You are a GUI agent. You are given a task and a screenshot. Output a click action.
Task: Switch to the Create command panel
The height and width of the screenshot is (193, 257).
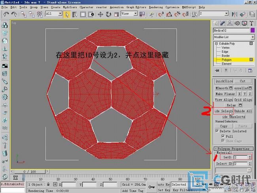coord(215,23)
